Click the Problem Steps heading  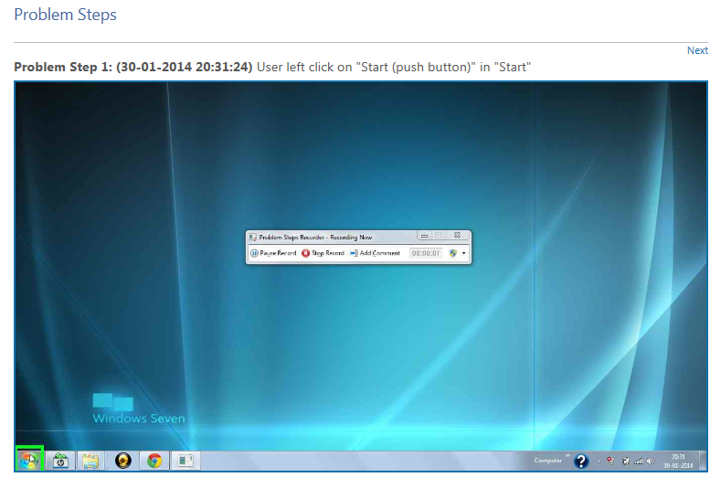click(65, 15)
